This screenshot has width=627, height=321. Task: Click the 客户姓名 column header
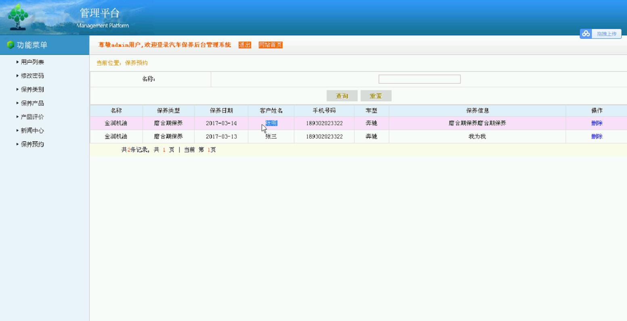pos(271,111)
